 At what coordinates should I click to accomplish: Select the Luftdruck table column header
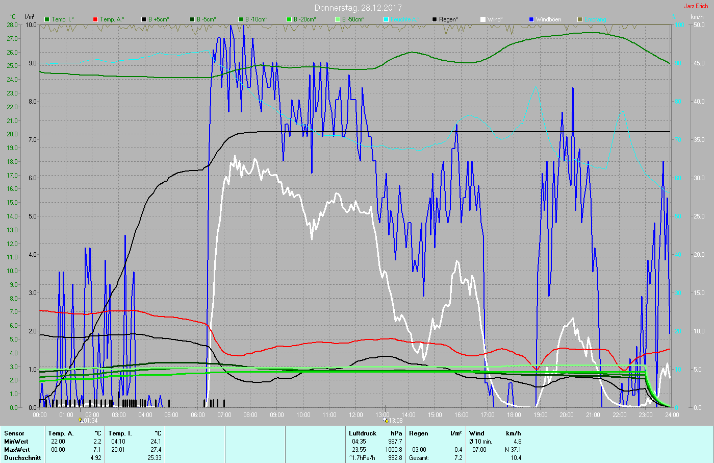[363, 433]
